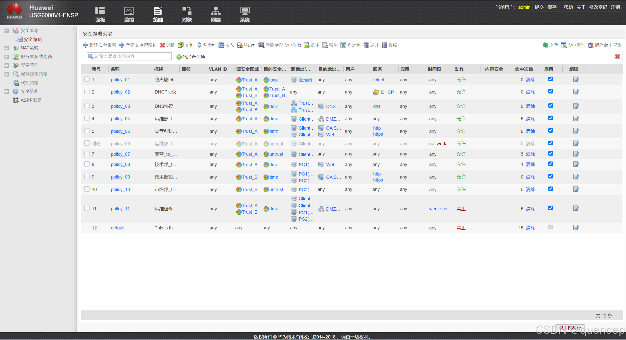626x340 pixels.
Task: Click the new security policy plus icon
Action: click(85, 45)
